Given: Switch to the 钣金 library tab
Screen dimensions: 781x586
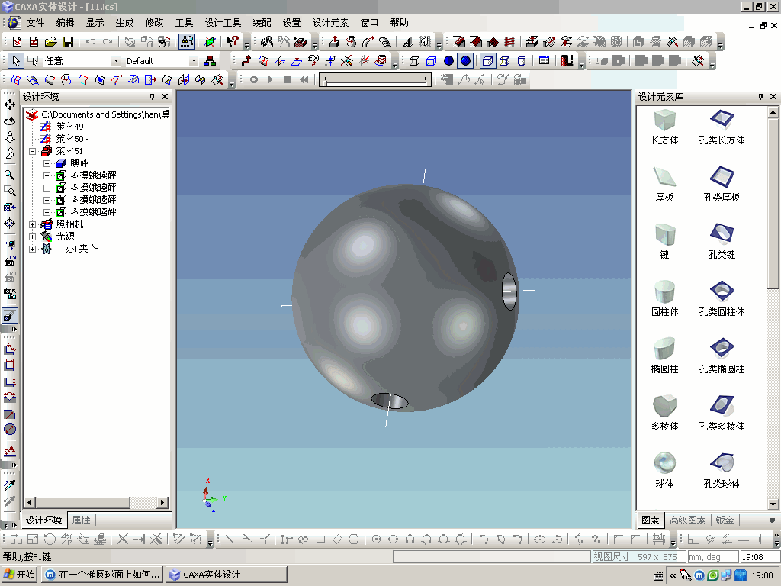Looking at the screenshot, I should (725, 520).
